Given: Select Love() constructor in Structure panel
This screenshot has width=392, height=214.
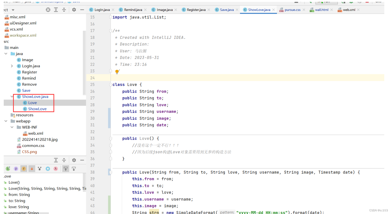Looking at the screenshot, I should 14,182.
